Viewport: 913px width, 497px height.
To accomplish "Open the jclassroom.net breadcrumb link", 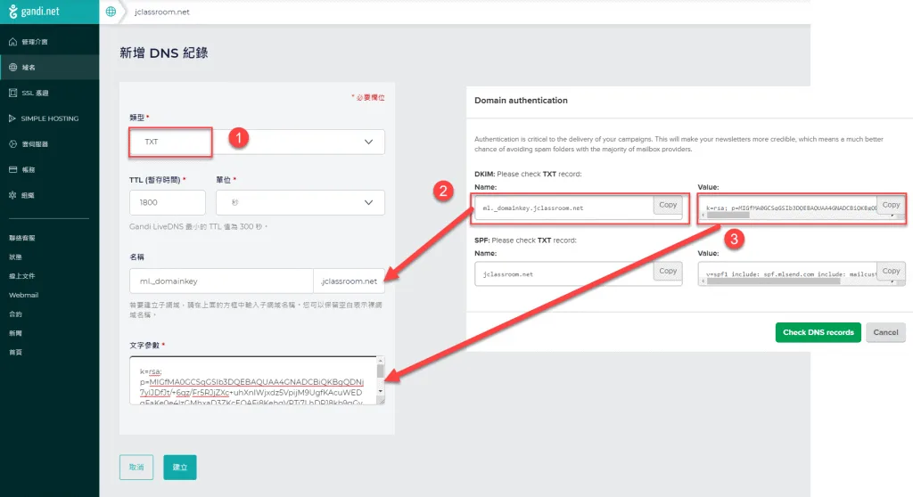I will [162, 12].
